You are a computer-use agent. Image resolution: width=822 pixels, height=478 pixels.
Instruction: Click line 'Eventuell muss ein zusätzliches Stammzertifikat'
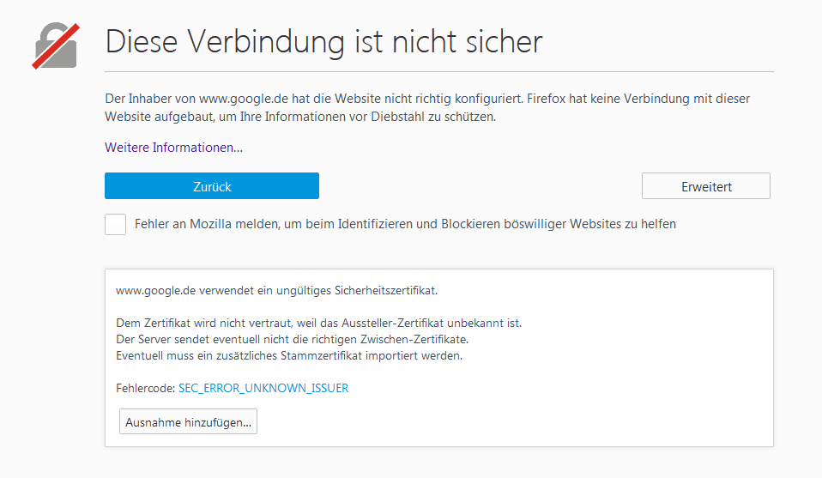coord(289,355)
